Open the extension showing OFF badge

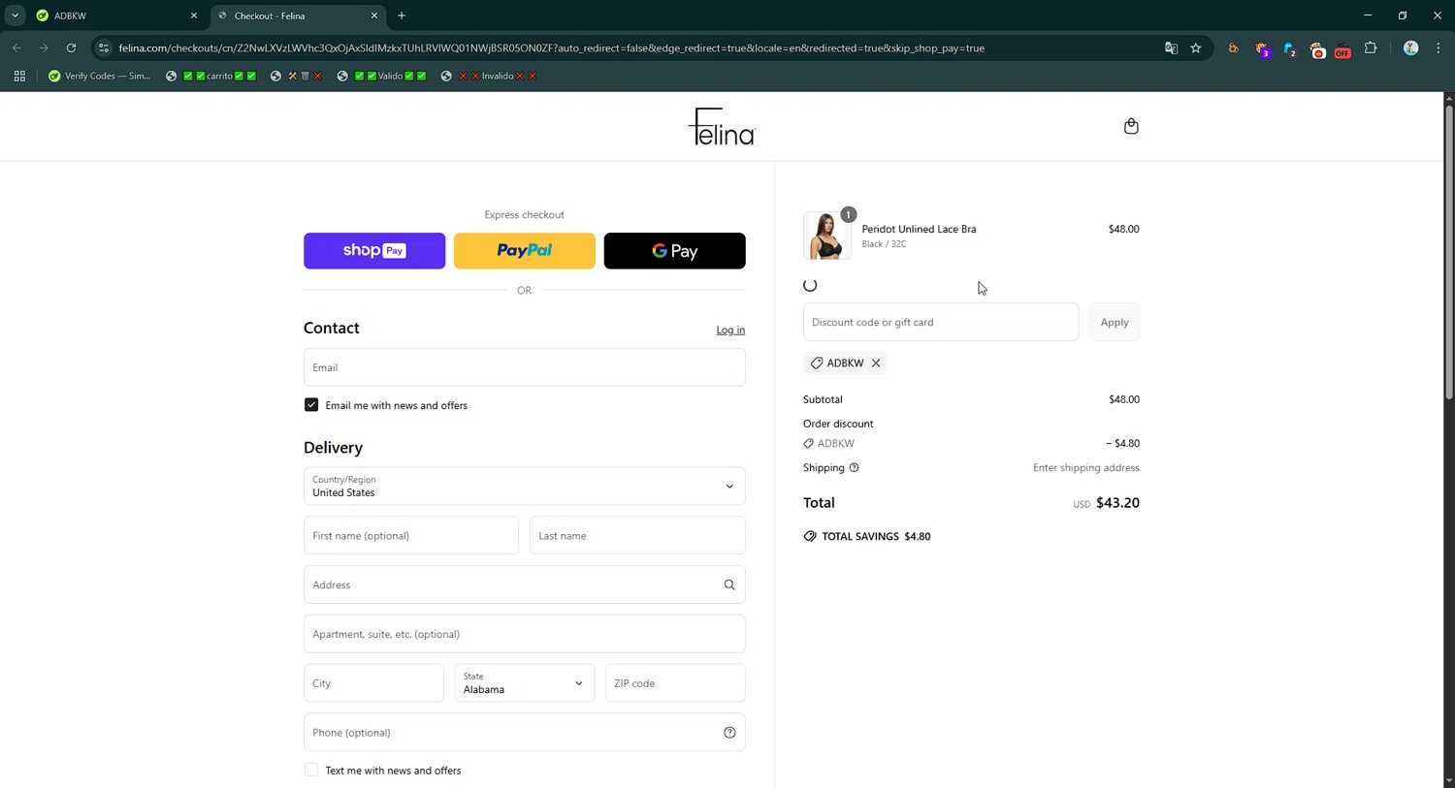tap(1342, 49)
